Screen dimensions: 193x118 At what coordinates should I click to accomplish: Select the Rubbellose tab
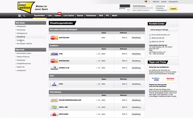click(x=91, y=16)
